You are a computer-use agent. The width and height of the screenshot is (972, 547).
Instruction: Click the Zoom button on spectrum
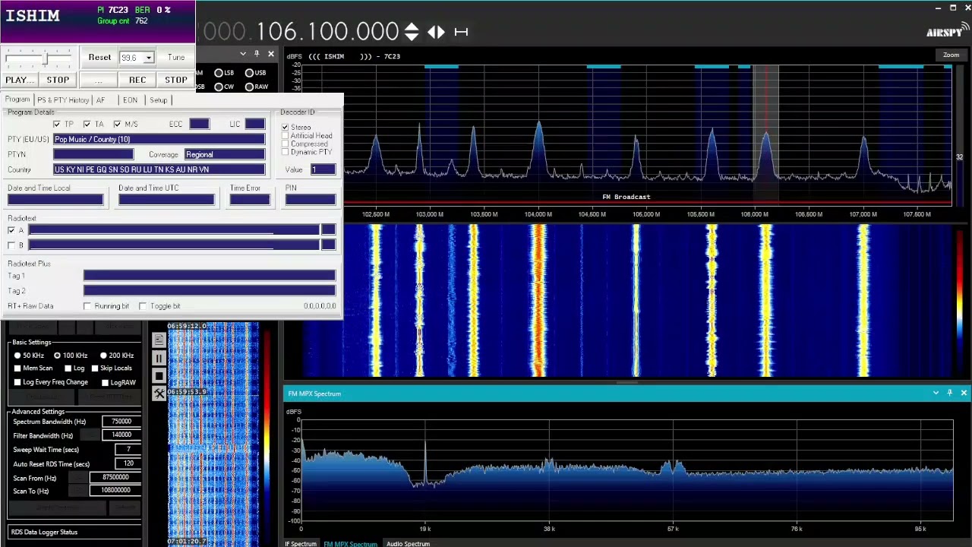pyautogui.click(x=951, y=55)
